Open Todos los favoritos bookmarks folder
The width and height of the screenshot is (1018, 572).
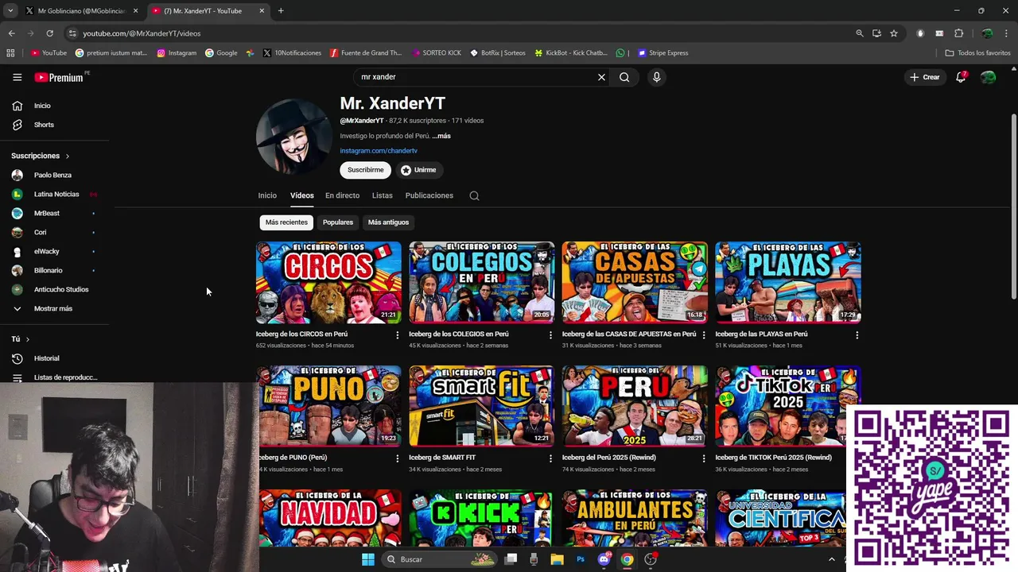coord(977,53)
